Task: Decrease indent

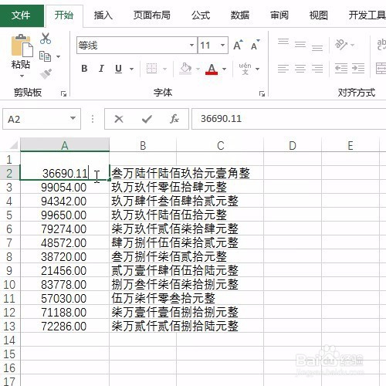Action: pyautogui.click(x=341, y=69)
